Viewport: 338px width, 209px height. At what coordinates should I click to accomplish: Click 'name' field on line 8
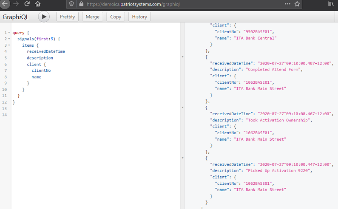[x=36, y=77]
